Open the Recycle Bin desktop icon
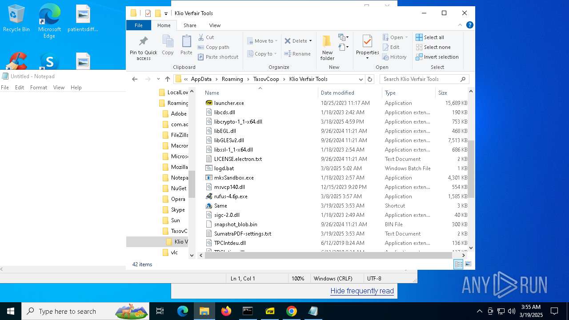This screenshot has height=320, width=569. coord(16,19)
